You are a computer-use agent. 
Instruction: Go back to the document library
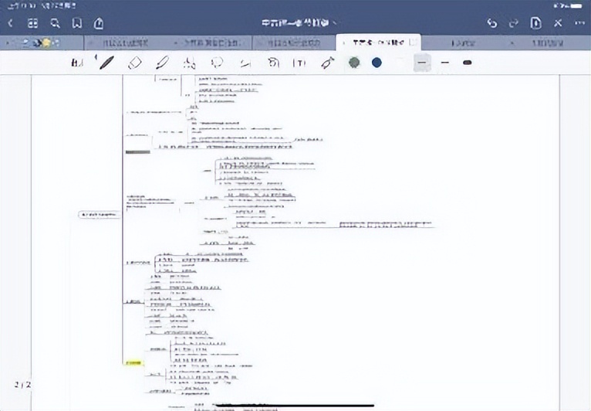click(x=11, y=23)
